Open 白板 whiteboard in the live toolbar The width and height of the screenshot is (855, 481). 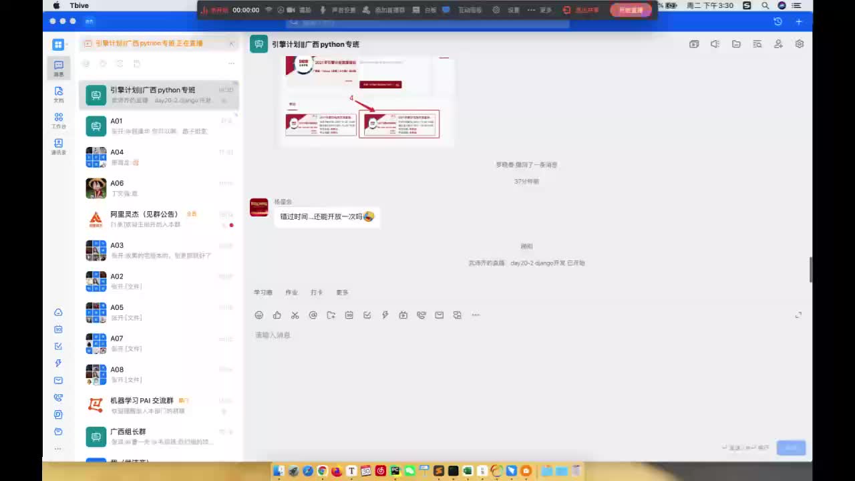[x=425, y=10]
